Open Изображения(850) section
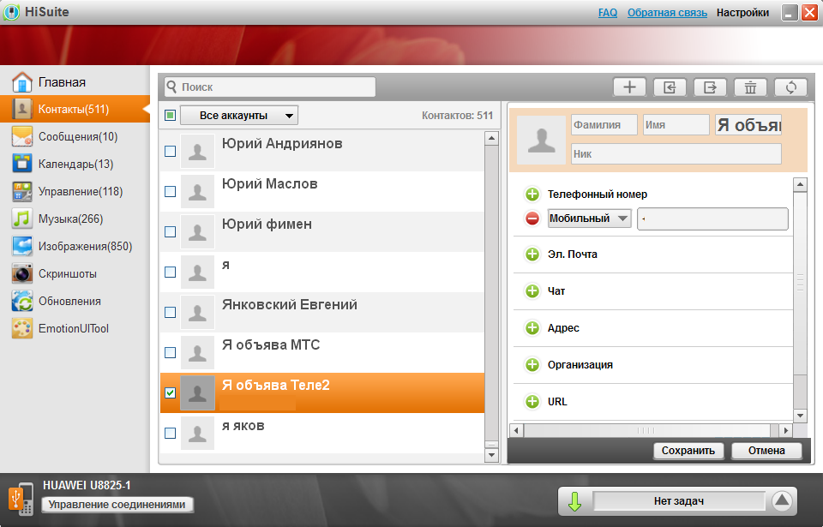The height and width of the screenshot is (527, 823). pos(75,246)
